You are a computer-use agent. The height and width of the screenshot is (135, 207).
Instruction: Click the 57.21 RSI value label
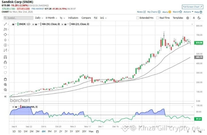click(198, 119)
